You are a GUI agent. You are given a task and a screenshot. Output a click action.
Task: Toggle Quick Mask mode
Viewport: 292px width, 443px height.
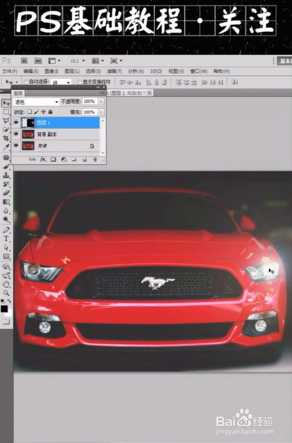pos(6,322)
